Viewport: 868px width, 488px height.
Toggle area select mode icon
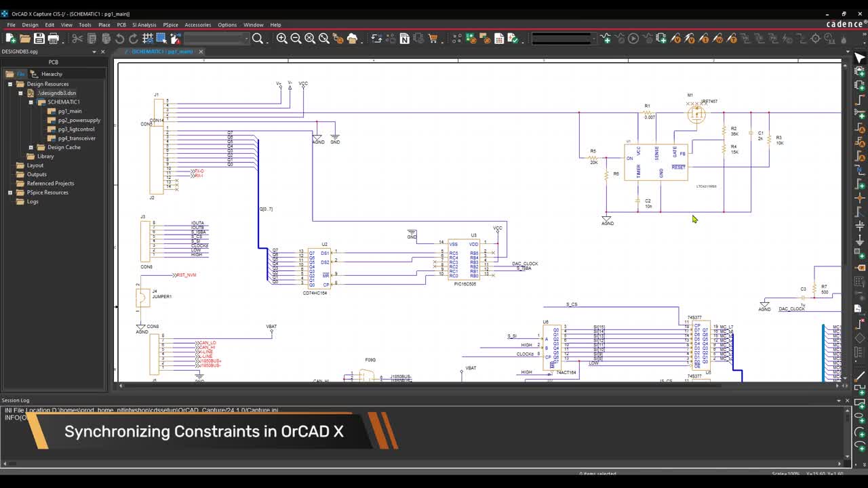(161, 39)
